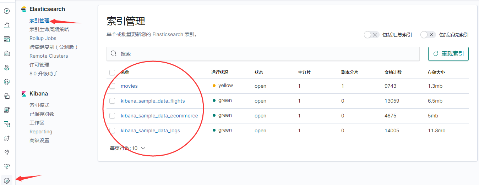Tick the select-all checkbox in table header
Viewport: 479px width, 185px height.
(x=112, y=73)
